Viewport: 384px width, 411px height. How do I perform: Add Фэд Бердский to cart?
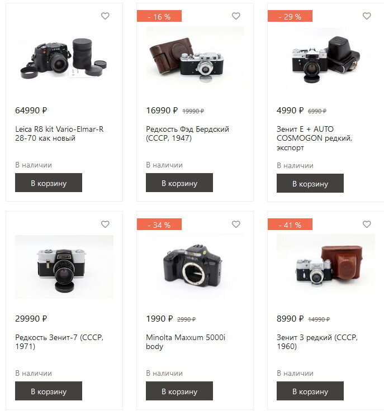coord(179,183)
